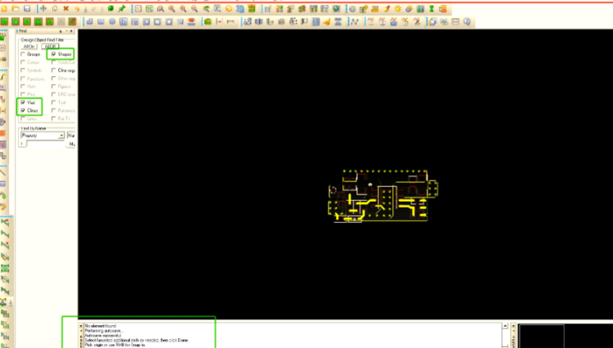Open the Property dropdown in Find By Name
This screenshot has height=348, width=613.
[61, 136]
